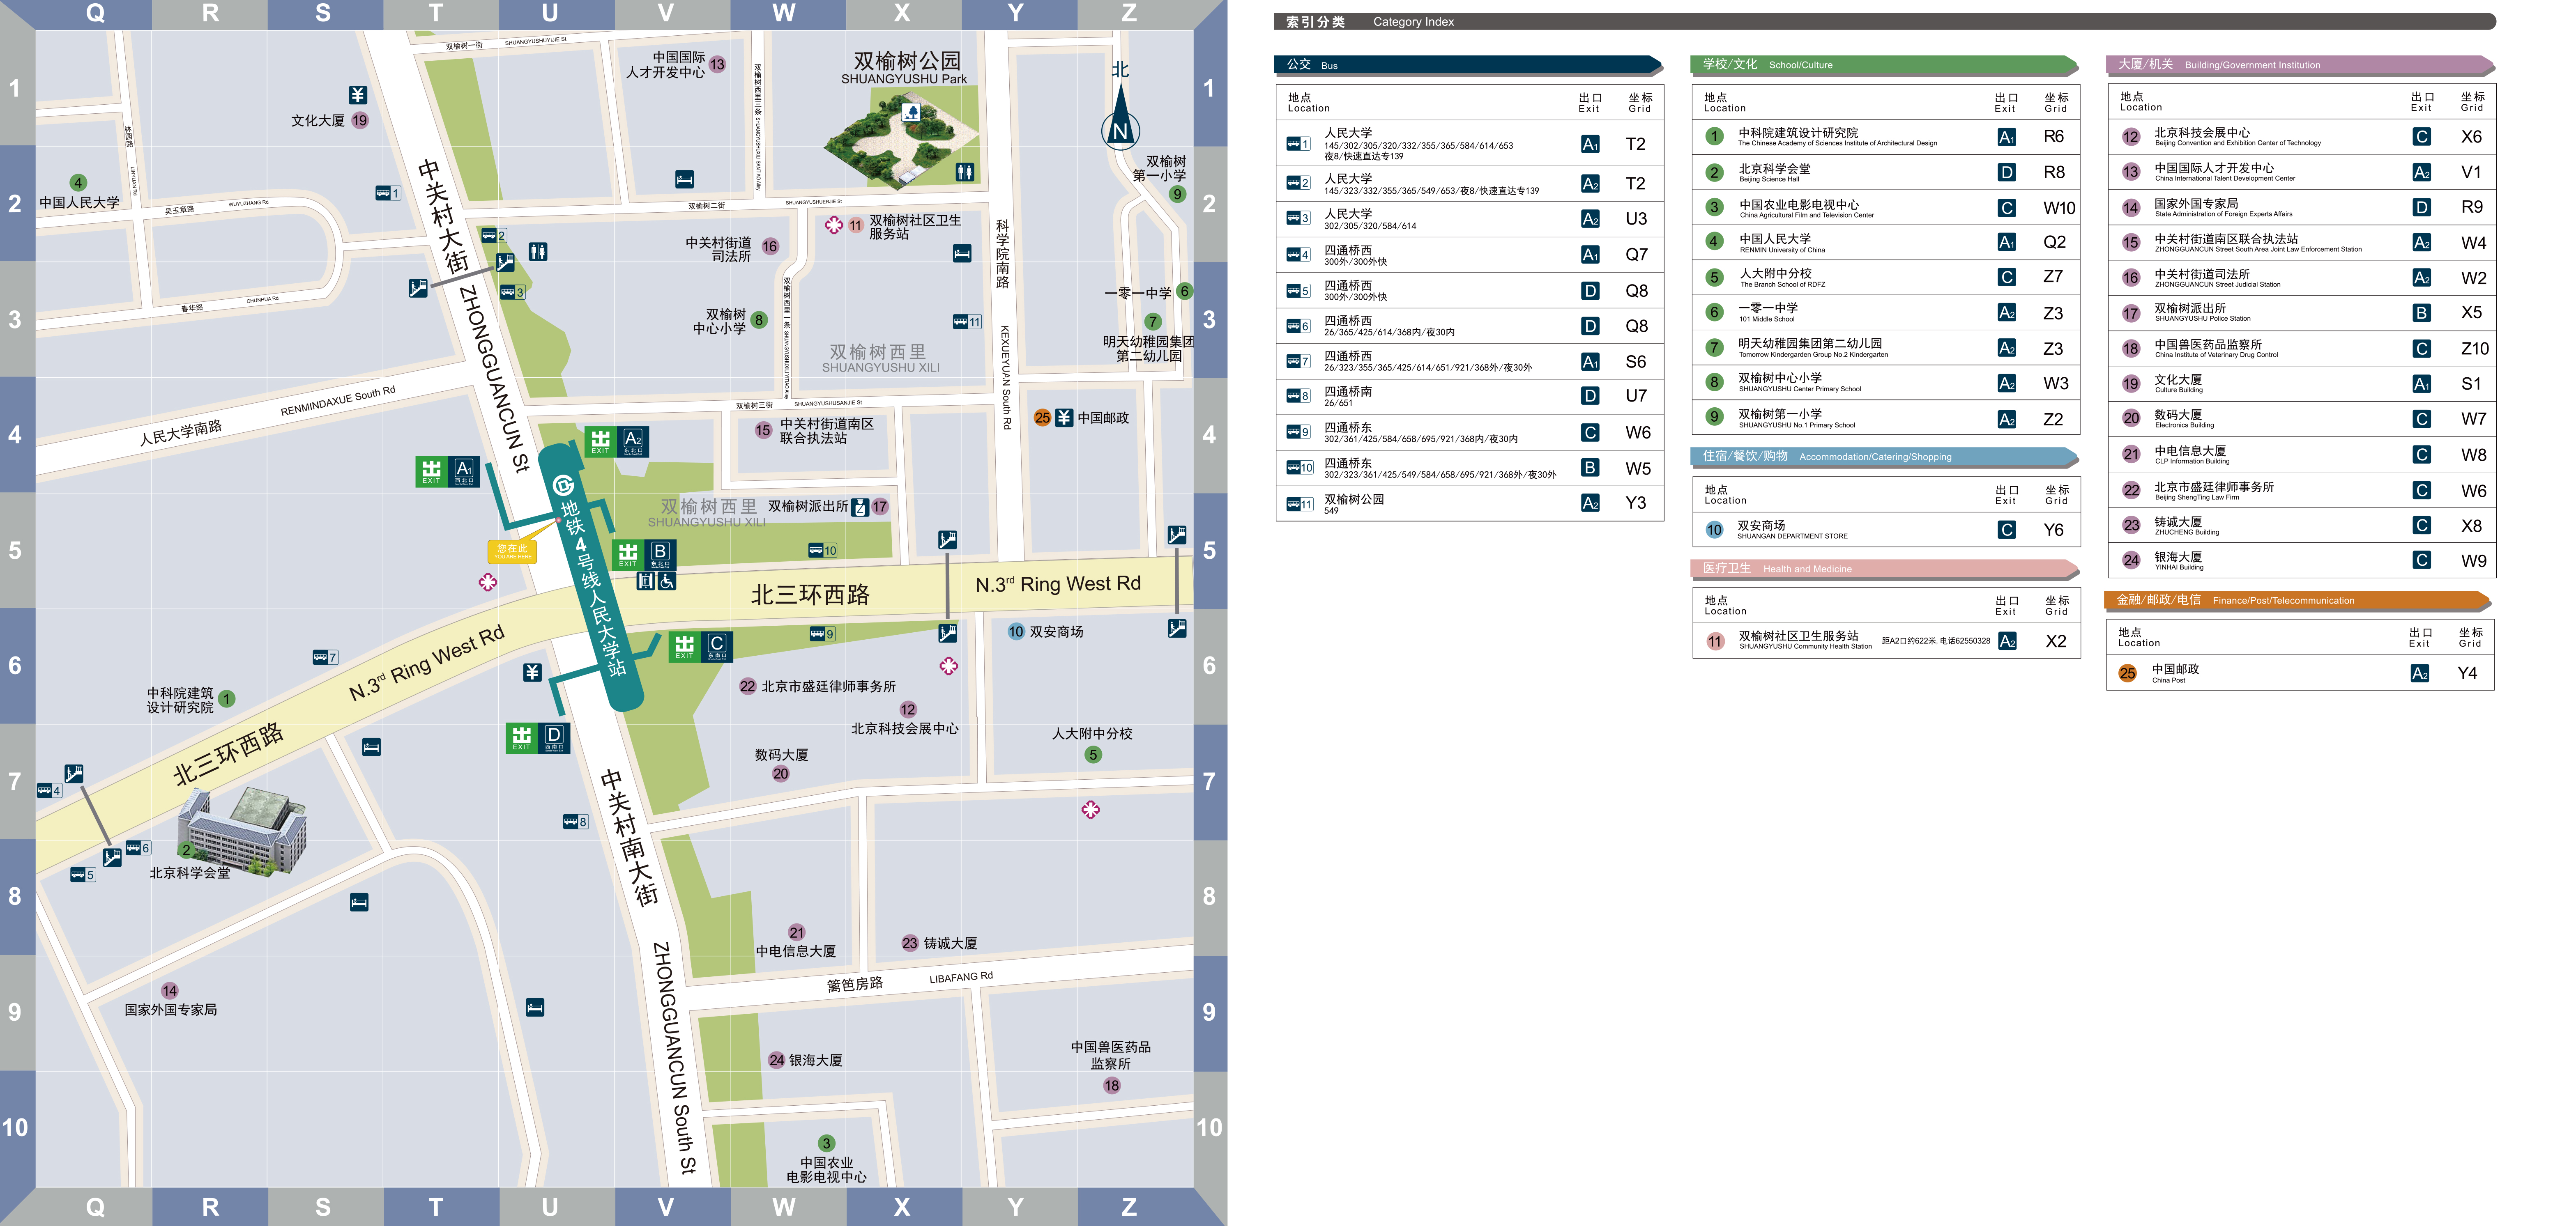Click the Exit D south-west exit sign
2576x1226 pixels.
coord(538,737)
